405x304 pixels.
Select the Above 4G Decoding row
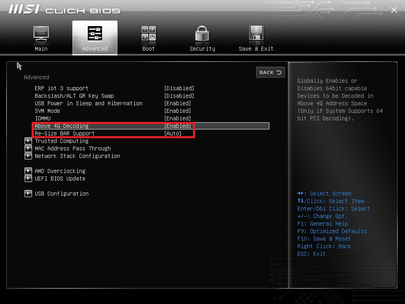point(62,126)
